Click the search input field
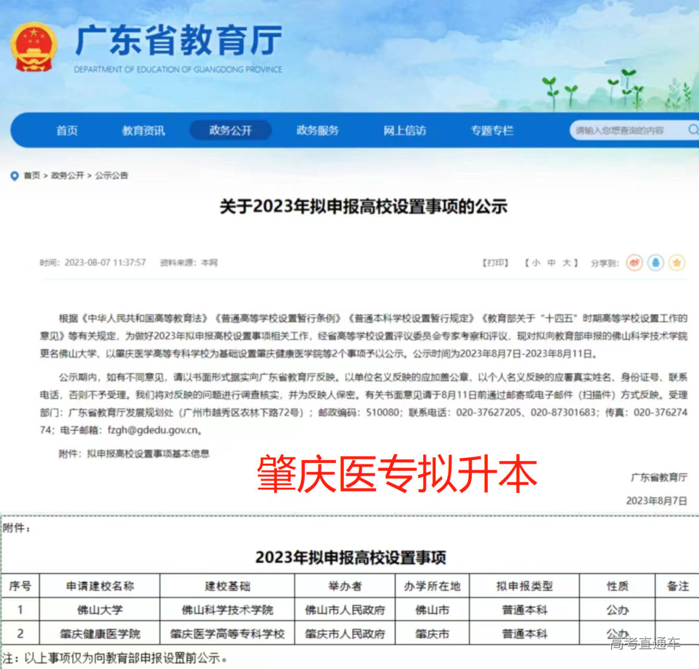699x669 pixels. [621, 130]
